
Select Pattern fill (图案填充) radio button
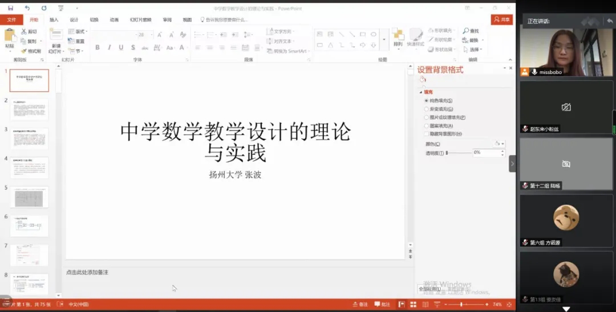click(x=426, y=126)
